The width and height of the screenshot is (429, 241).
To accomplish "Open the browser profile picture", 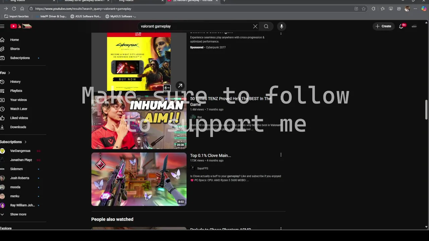I will [x=407, y=9].
